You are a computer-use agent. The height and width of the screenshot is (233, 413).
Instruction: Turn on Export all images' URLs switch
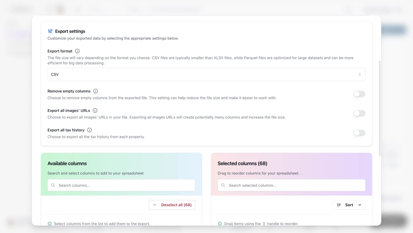[359, 113]
